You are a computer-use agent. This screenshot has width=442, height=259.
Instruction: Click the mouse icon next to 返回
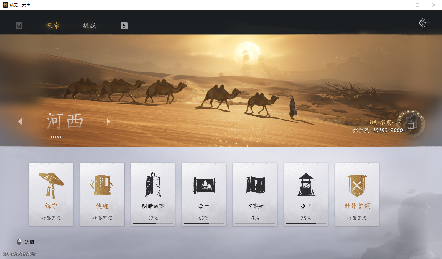19,242
